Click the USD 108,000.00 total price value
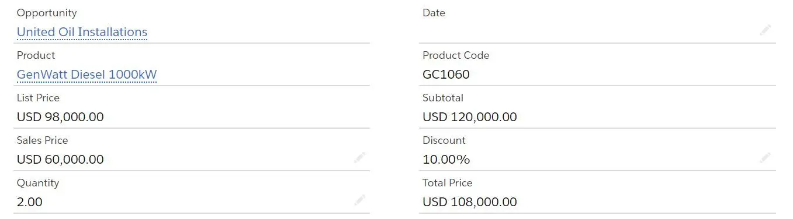The height and width of the screenshot is (219, 793). click(469, 202)
